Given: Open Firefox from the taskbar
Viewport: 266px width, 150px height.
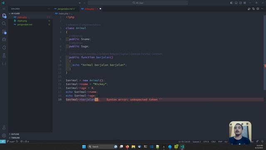Looking at the screenshot, I should click(x=127, y=147).
